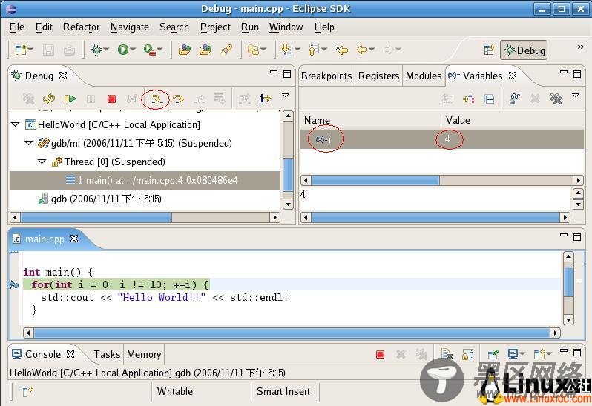Image resolution: width=592 pixels, height=406 pixels.
Task: Collapse the HelloWorld launch node
Action: (15, 124)
